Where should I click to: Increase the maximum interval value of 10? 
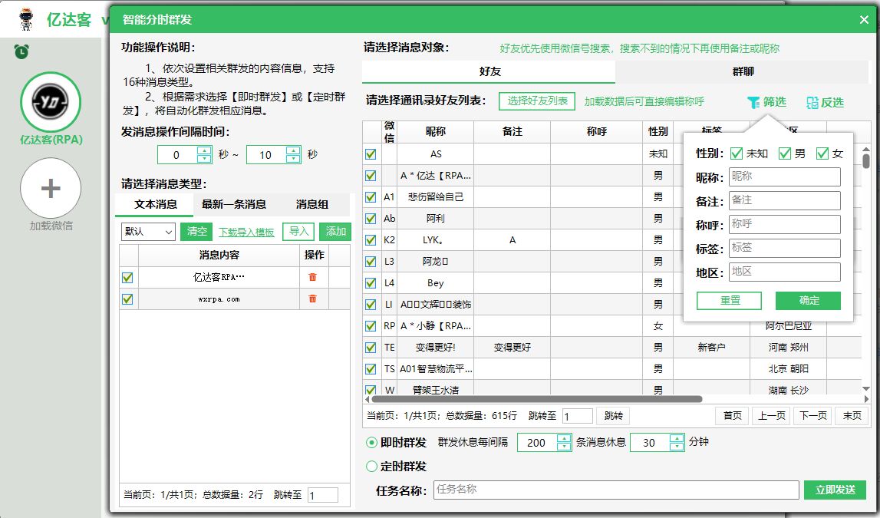coord(293,150)
